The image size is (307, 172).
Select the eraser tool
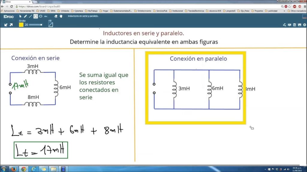(56, 16)
